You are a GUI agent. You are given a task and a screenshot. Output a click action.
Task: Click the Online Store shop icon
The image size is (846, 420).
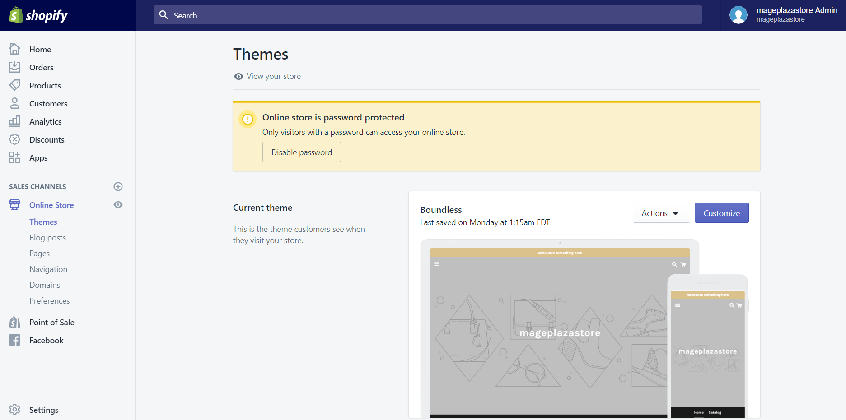pyautogui.click(x=14, y=204)
